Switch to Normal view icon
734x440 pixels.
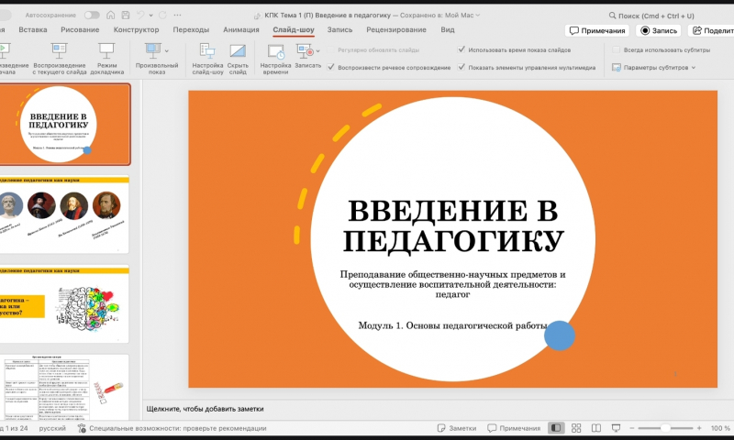click(556, 428)
